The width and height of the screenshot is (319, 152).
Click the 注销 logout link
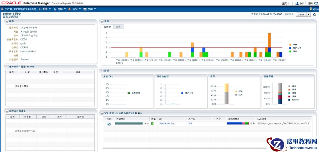coord(310,3)
